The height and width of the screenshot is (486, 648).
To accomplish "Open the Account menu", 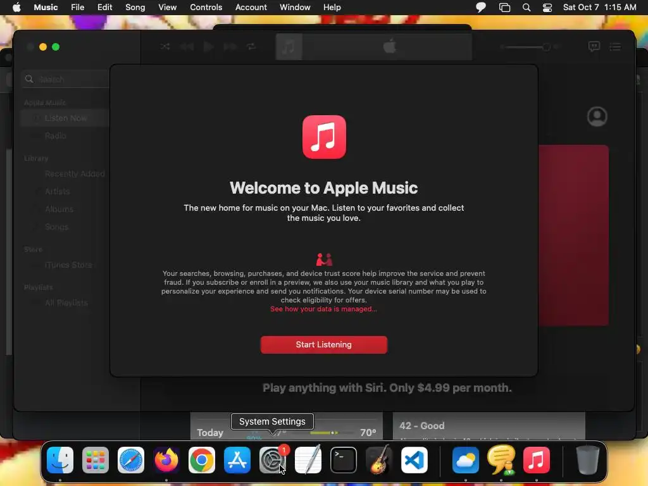I will tap(251, 8).
